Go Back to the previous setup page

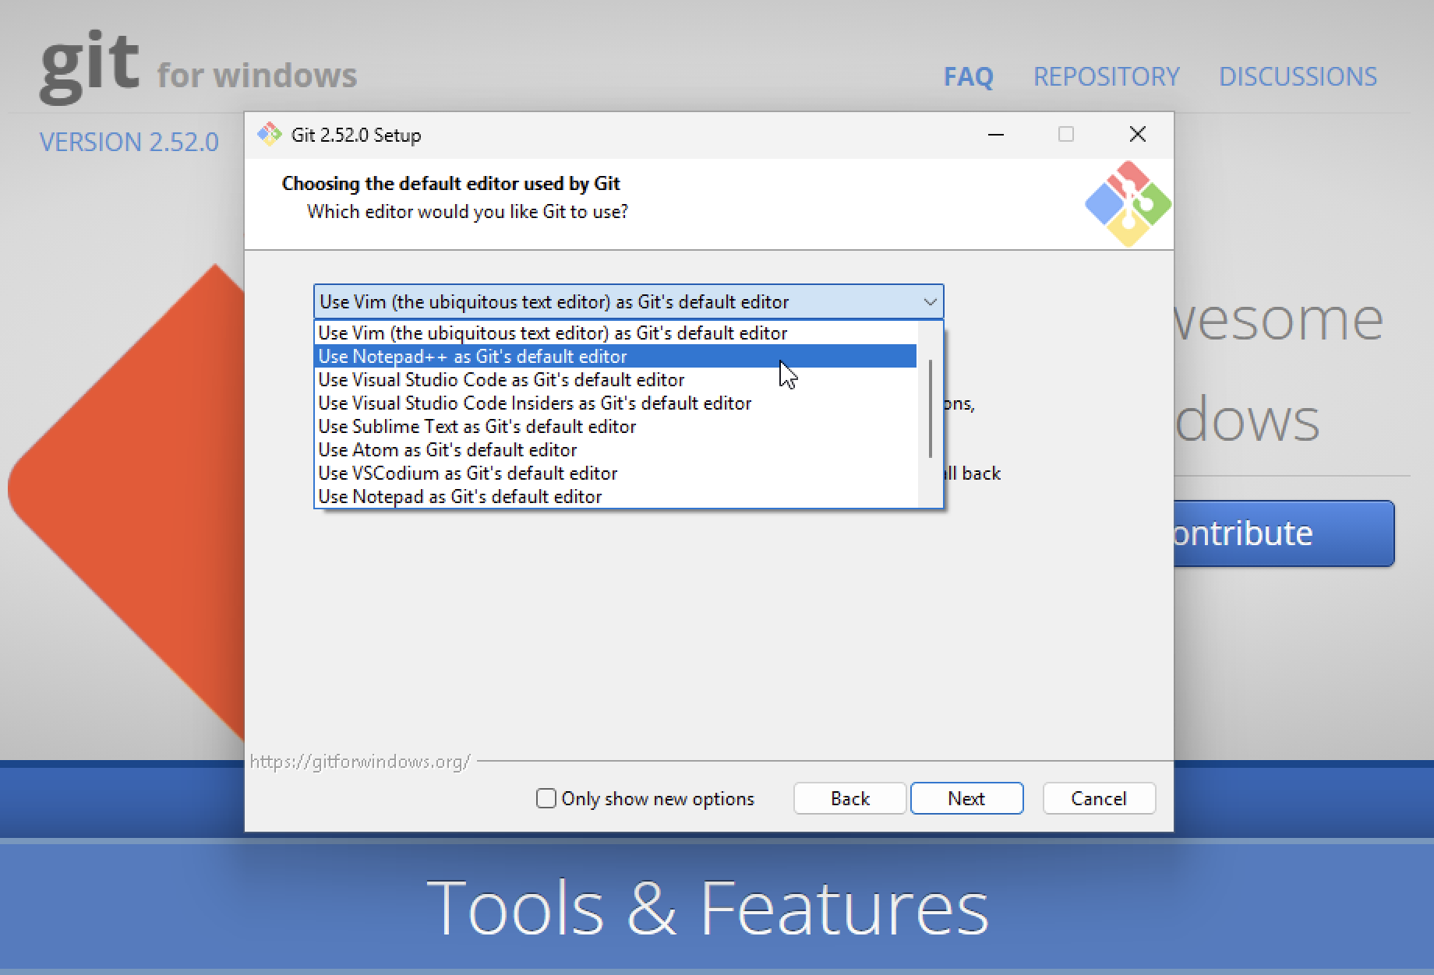point(849,798)
